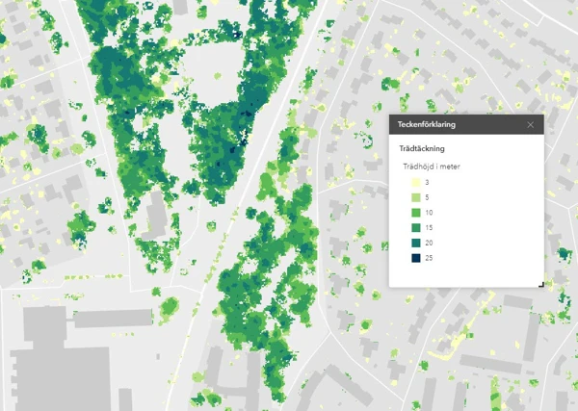Click the Teckenförklaring panel title

click(427, 125)
